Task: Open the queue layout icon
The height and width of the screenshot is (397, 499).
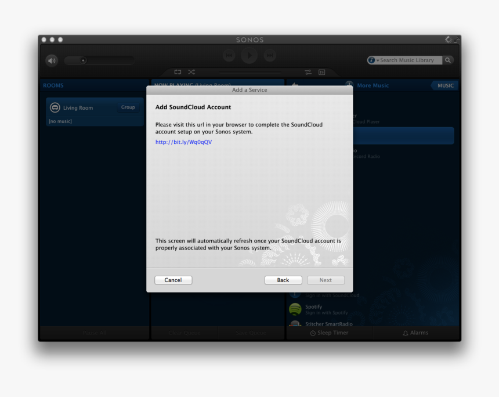Action: tap(322, 73)
